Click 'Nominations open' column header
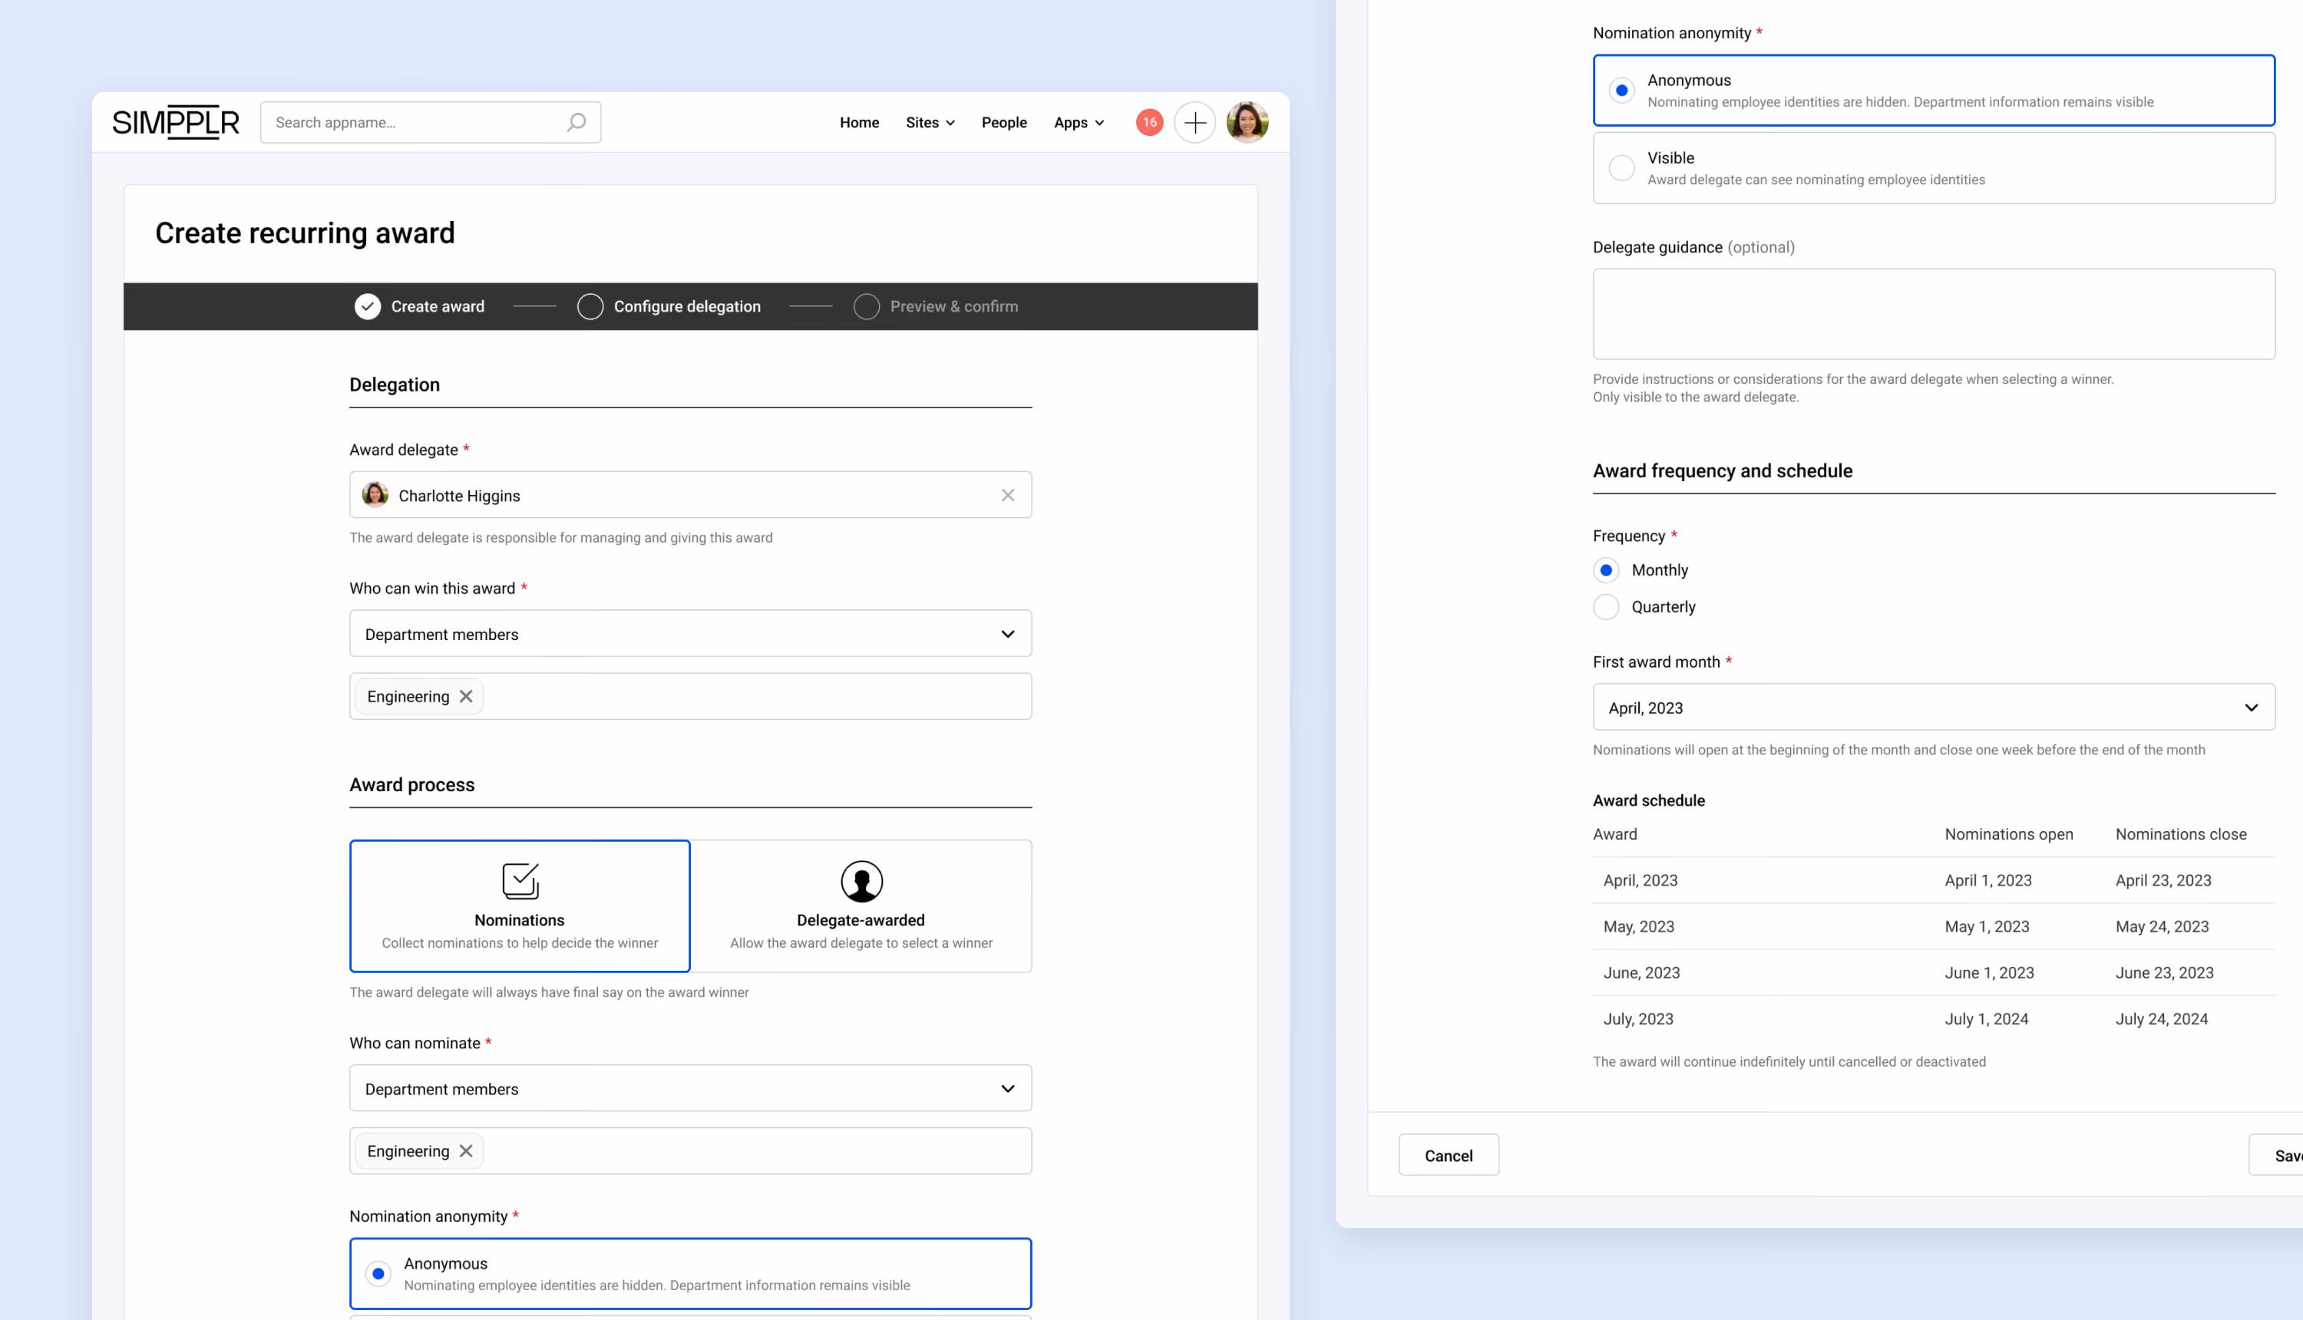The image size is (2303, 1320). click(x=2008, y=834)
